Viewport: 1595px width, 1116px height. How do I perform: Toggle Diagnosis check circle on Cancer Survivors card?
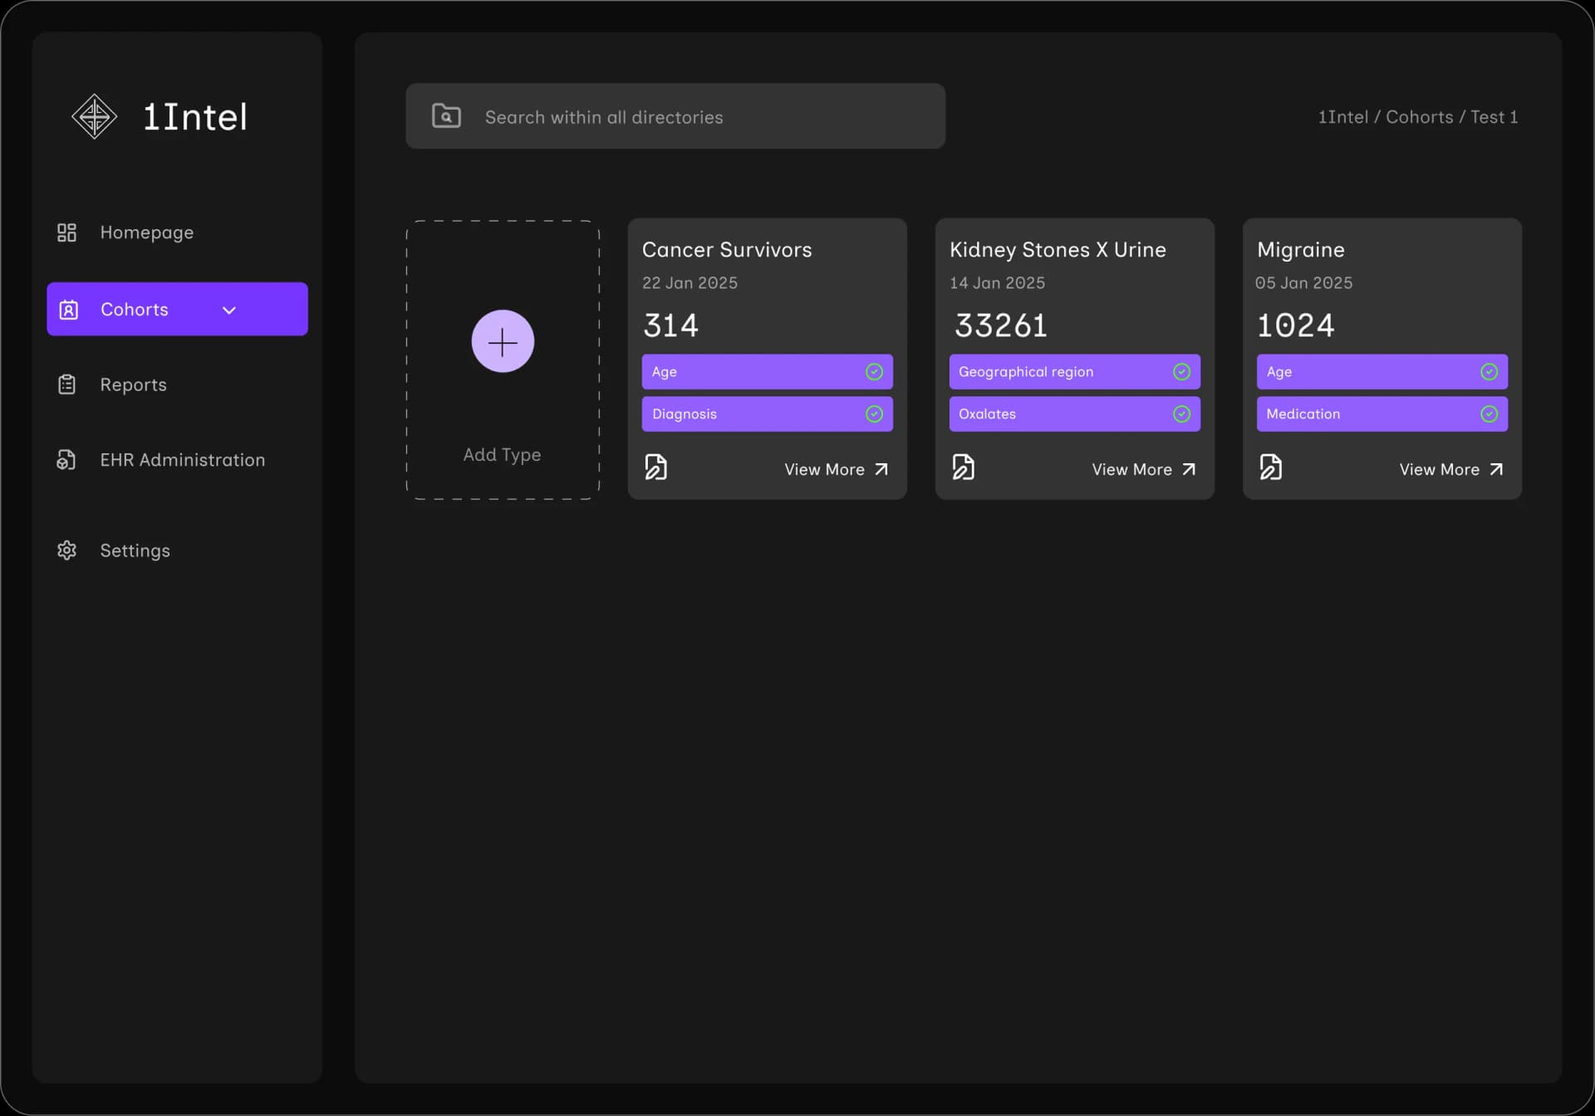click(874, 414)
